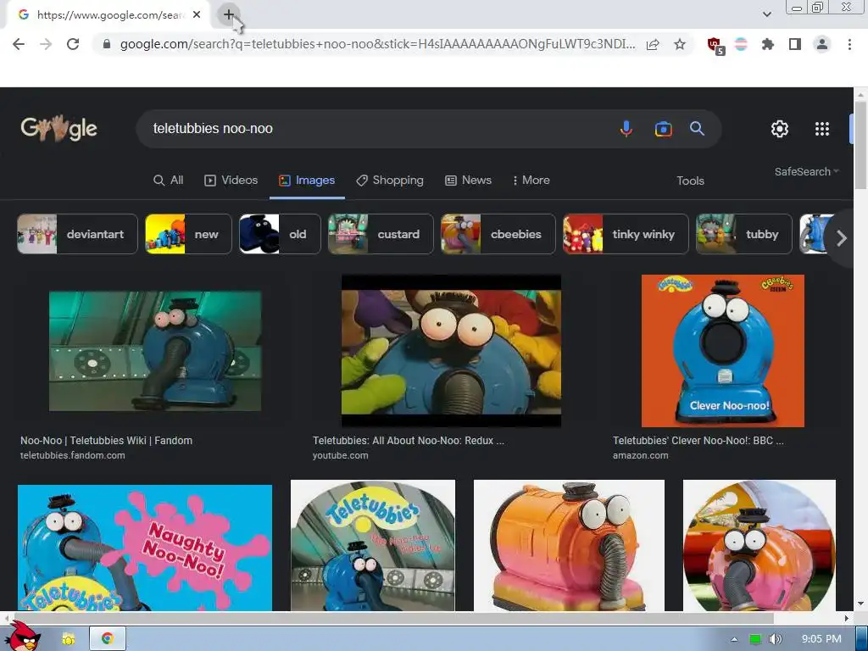Click the amazon.com source text
The image size is (868, 651).
641,455
